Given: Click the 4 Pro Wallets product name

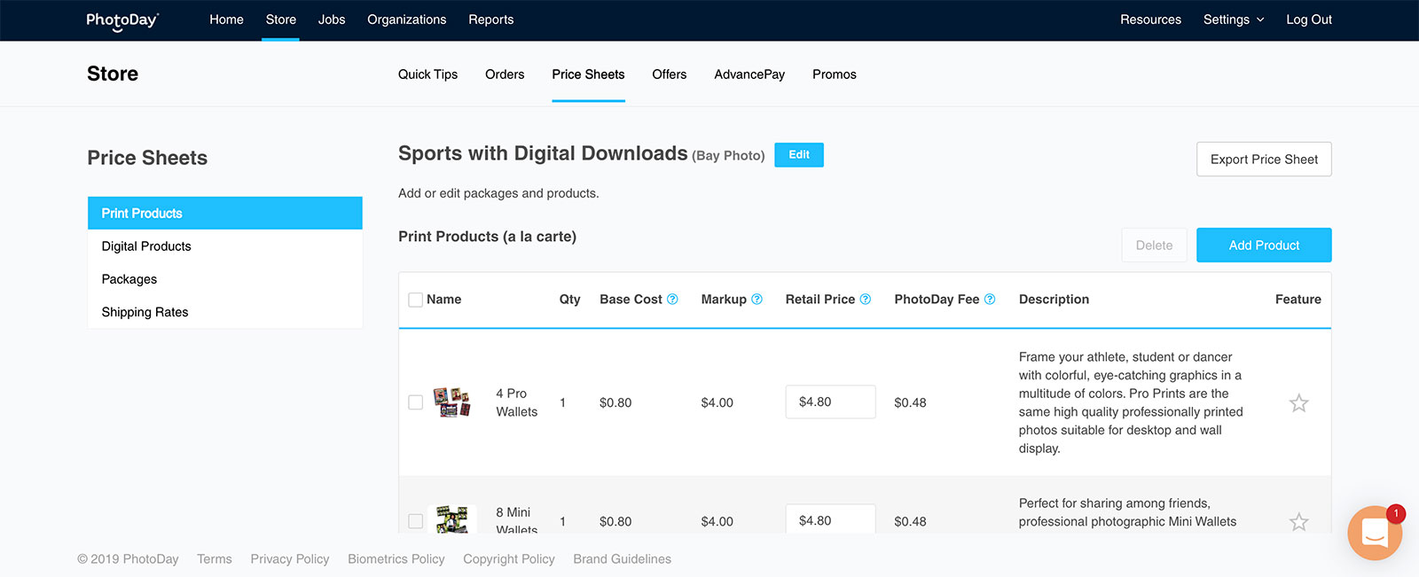Looking at the screenshot, I should 517,402.
